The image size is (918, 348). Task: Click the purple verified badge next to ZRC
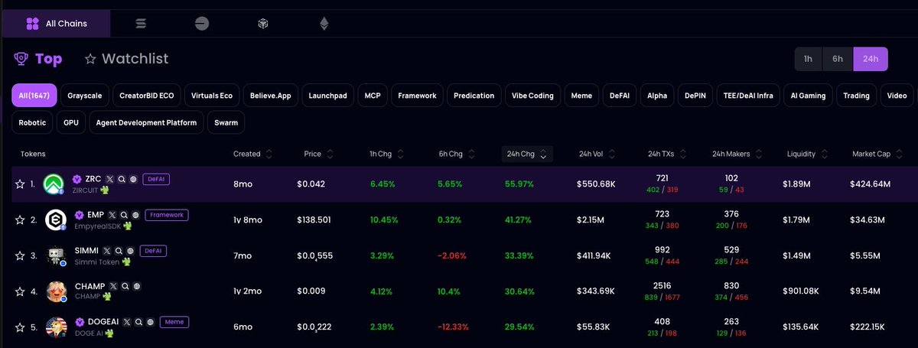click(76, 179)
